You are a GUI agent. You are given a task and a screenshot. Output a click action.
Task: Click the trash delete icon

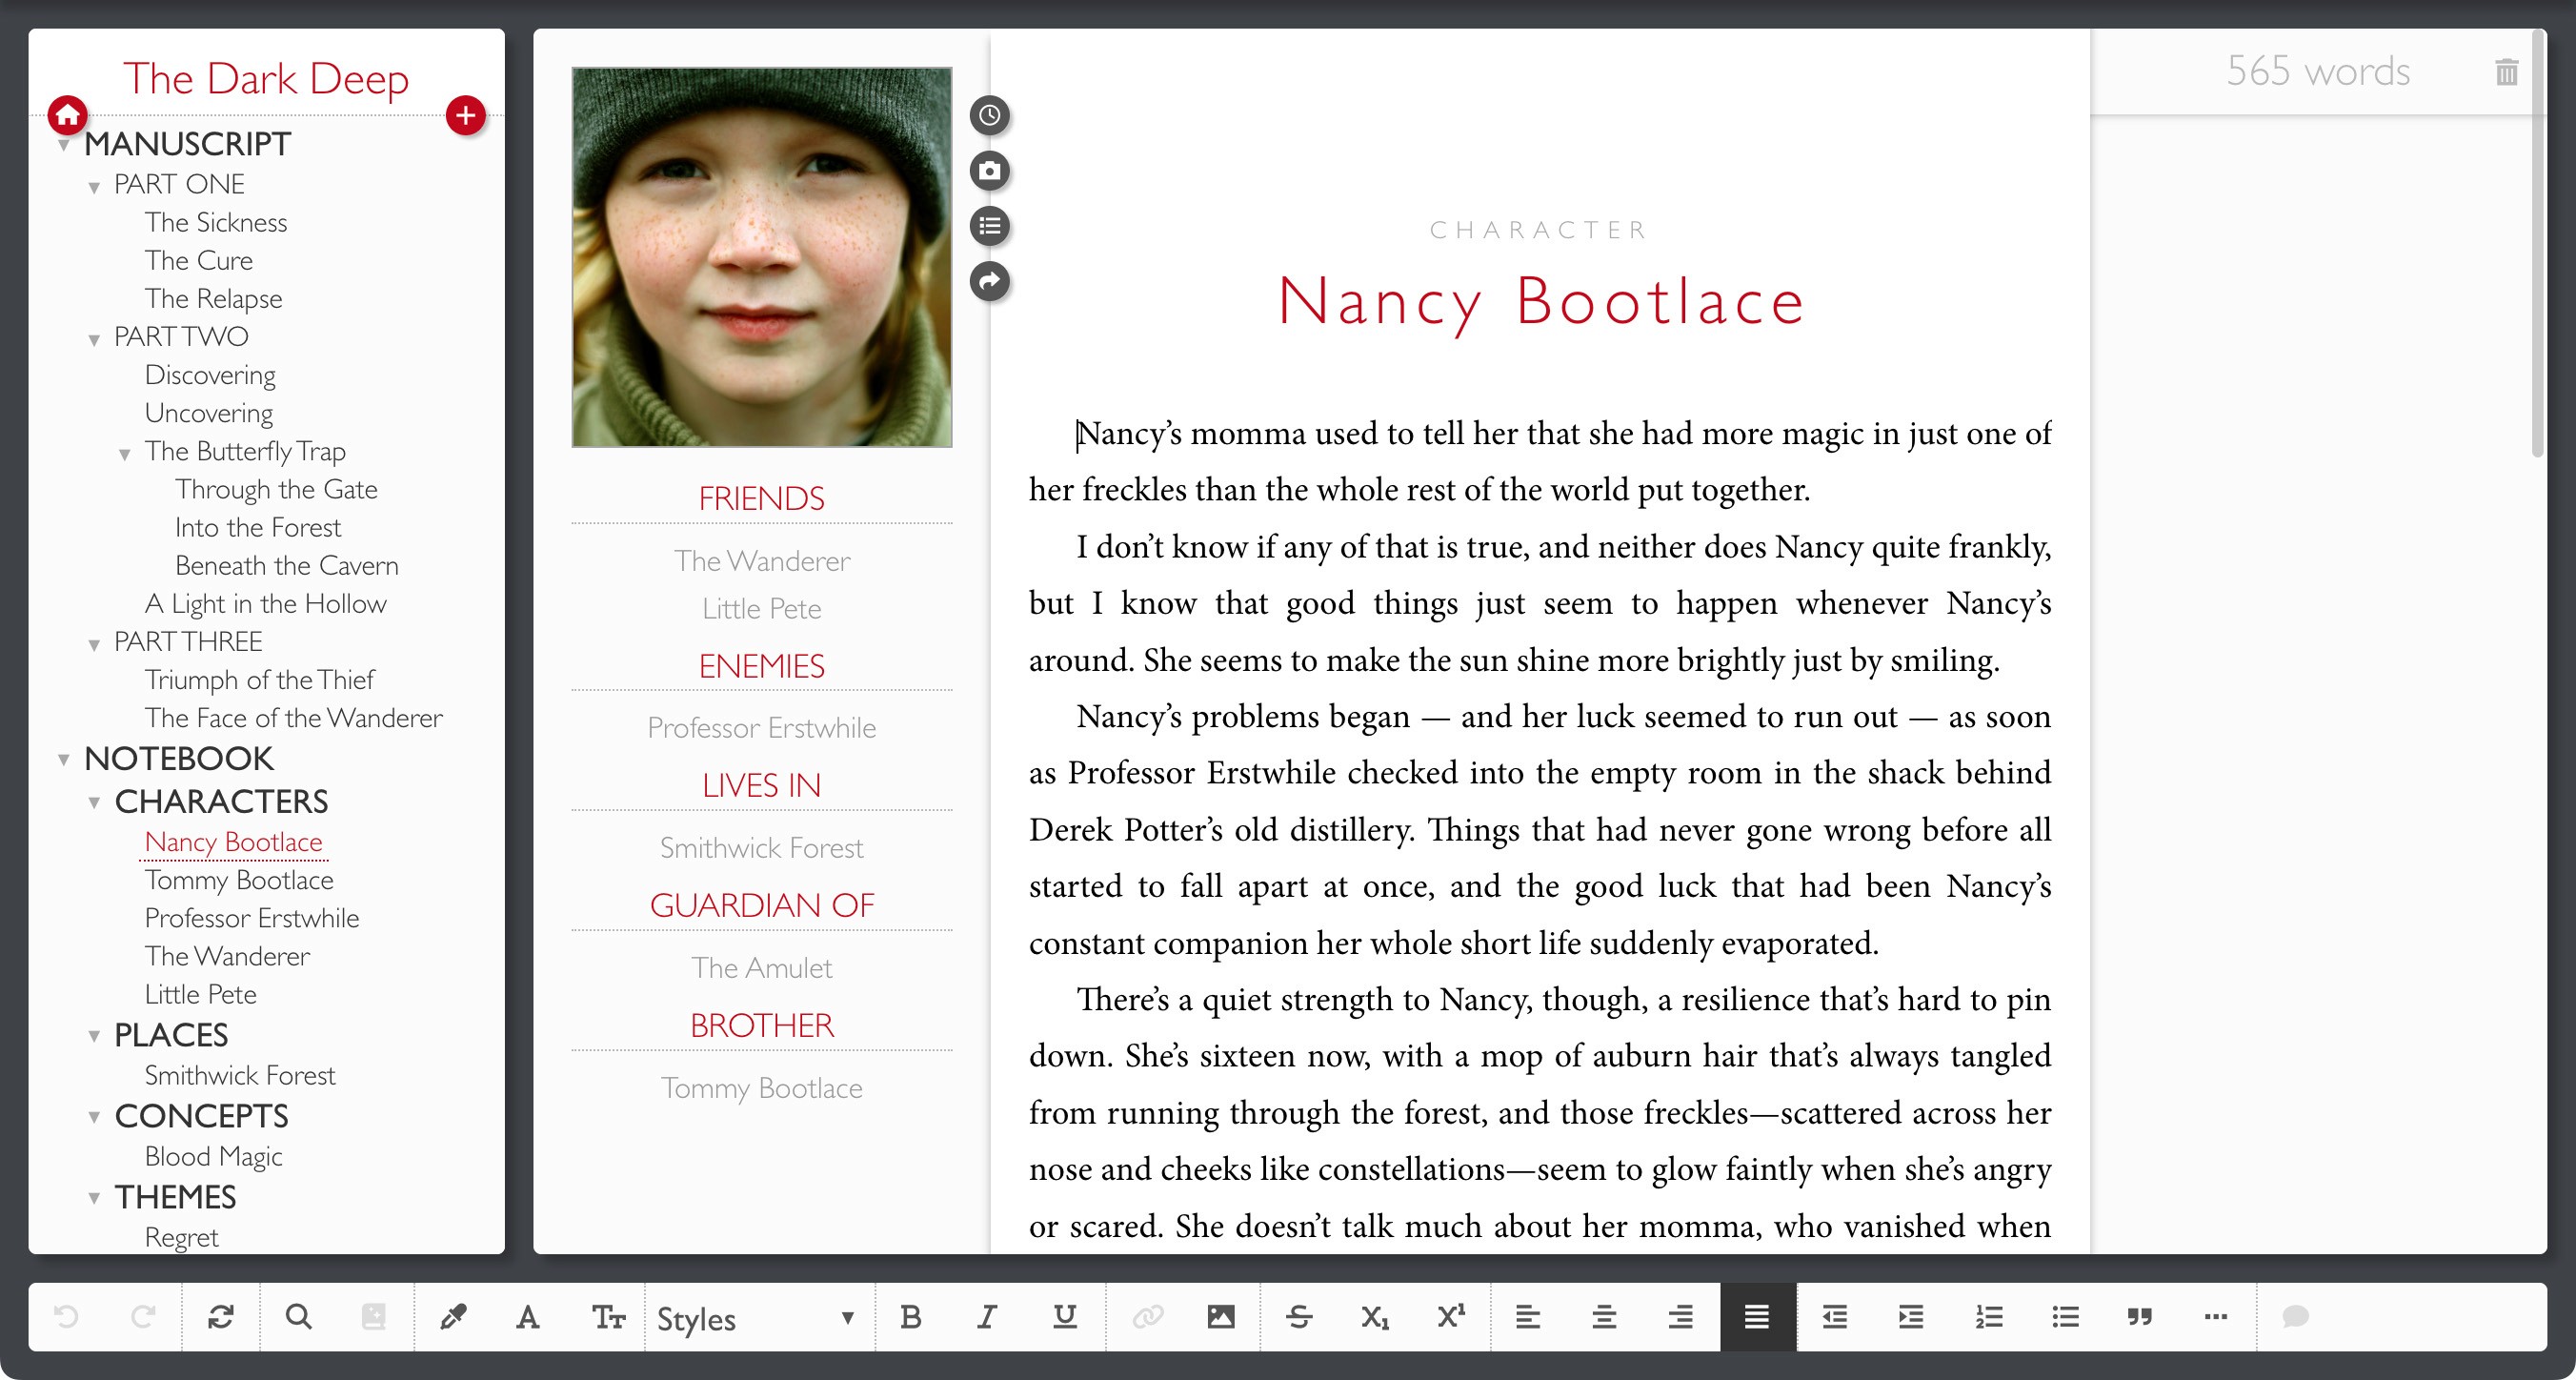coord(2506,72)
